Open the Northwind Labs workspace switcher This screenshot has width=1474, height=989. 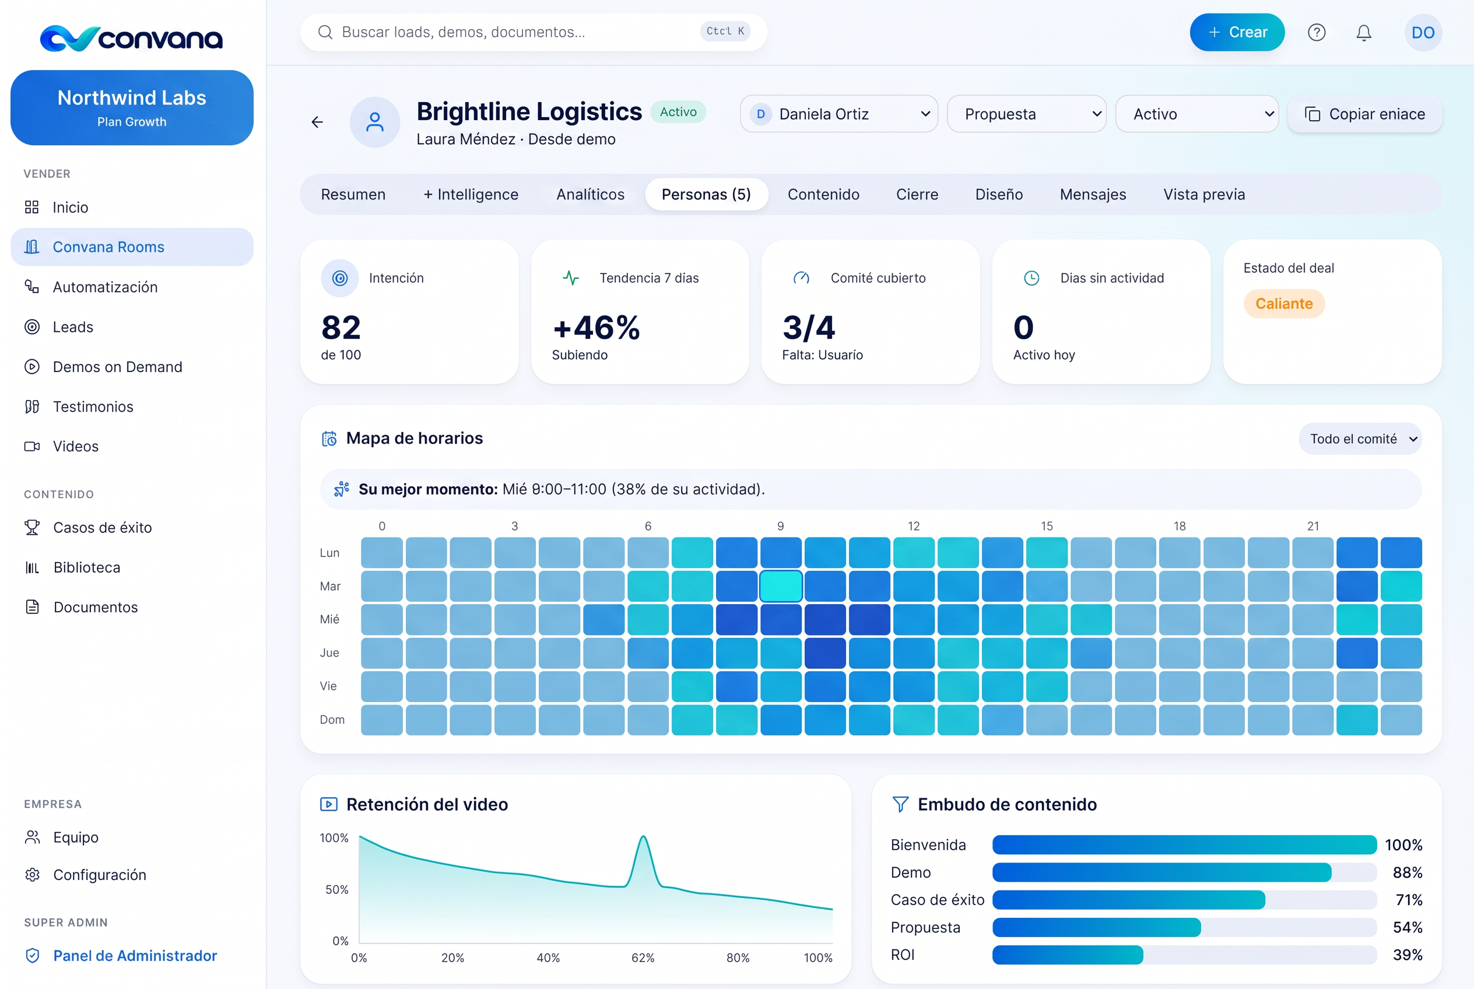[x=132, y=108]
